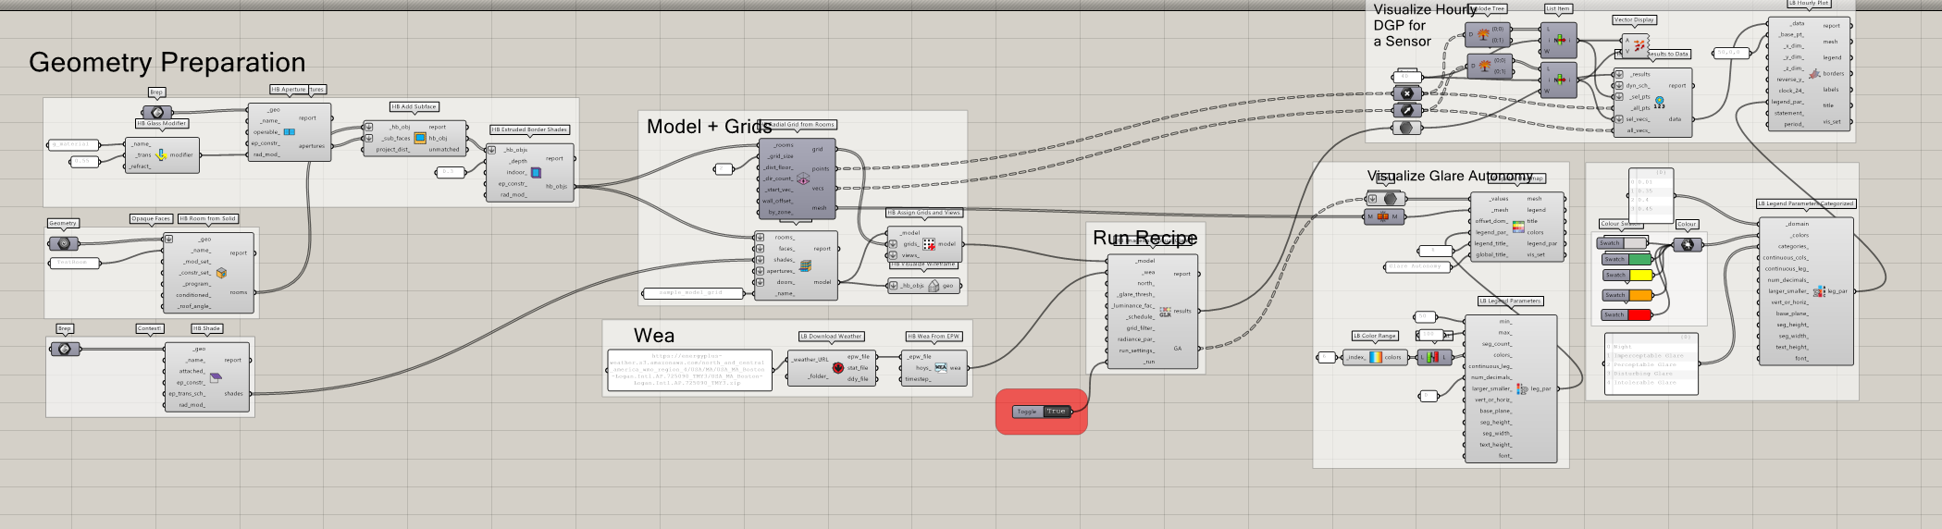Click the _geo graft arrow on HB Room from Solid

click(168, 240)
